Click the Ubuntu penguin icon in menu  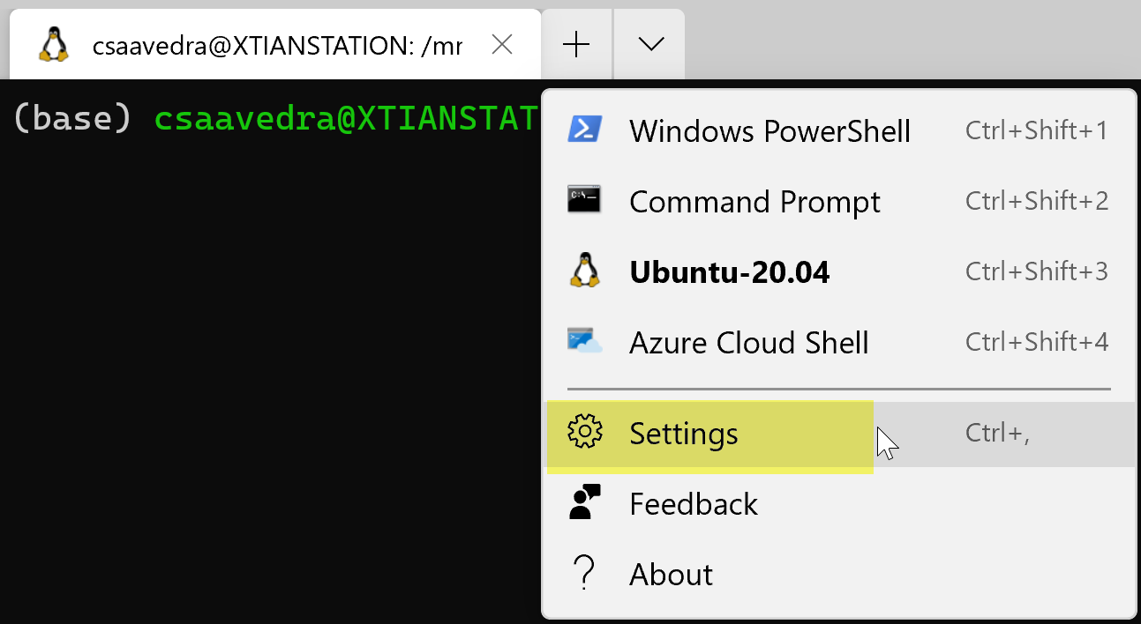(584, 271)
